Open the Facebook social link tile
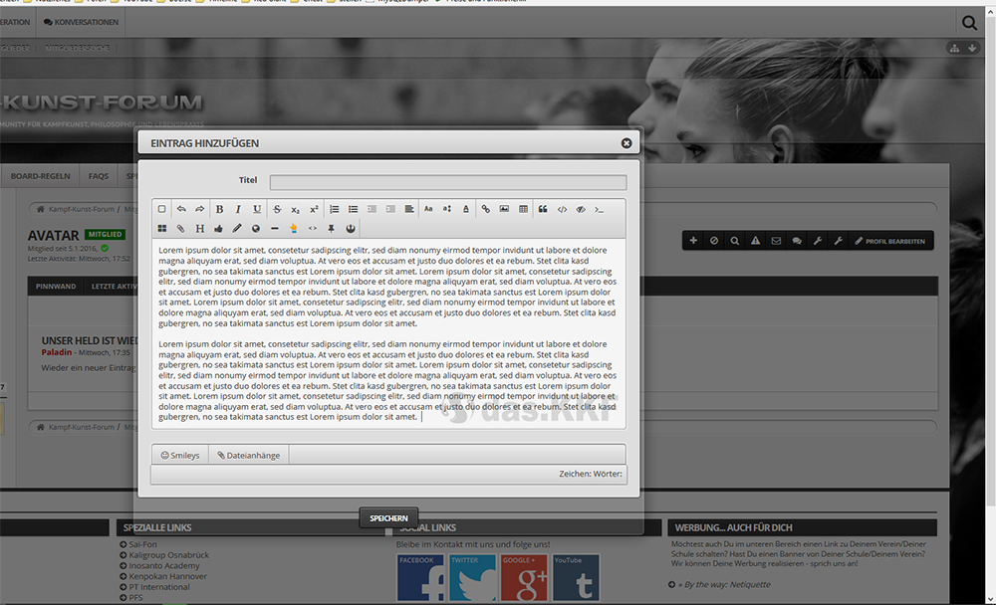The image size is (996, 605). point(420,577)
